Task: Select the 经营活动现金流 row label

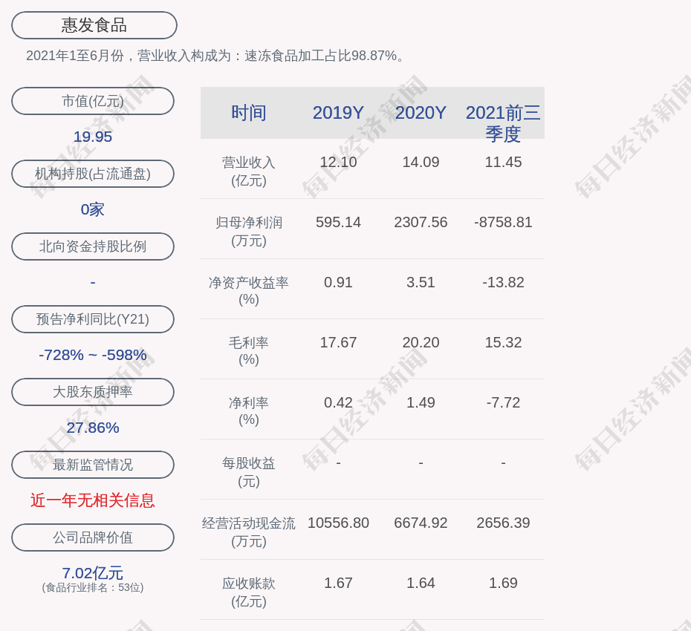Action: (249, 532)
